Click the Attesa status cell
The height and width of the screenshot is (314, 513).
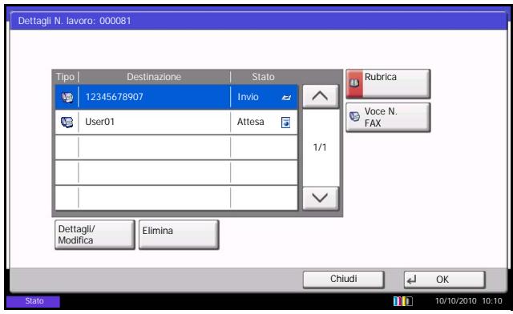pos(264,122)
